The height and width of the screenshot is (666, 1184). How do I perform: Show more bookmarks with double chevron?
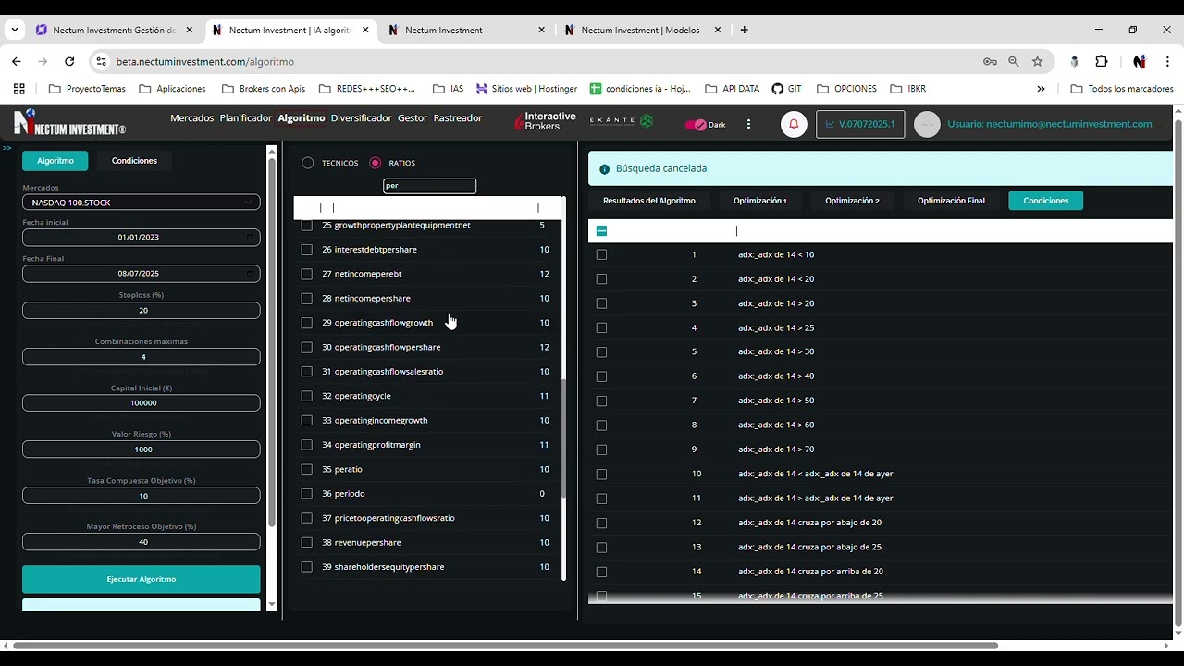pyautogui.click(x=1041, y=89)
